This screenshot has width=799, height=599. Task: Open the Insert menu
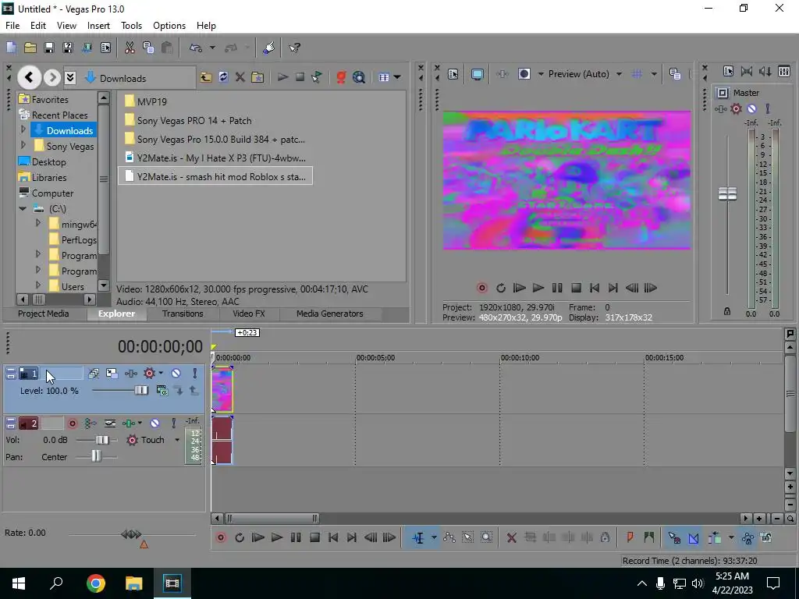point(98,26)
